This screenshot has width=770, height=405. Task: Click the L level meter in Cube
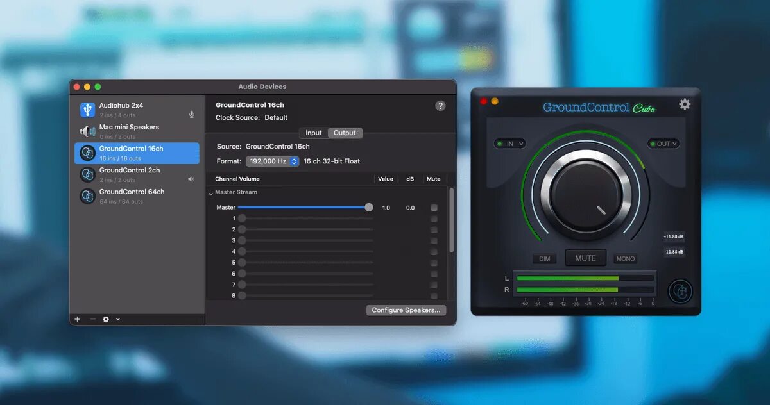(585, 278)
